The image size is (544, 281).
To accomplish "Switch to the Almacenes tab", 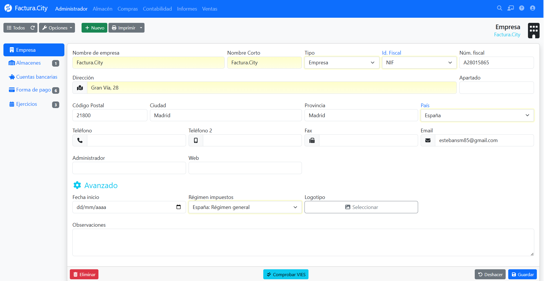I will (x=34, y=63).
